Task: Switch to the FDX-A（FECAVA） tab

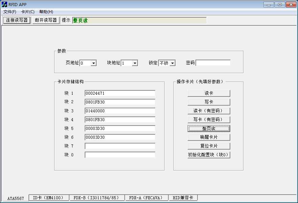Action: click(x=146, y=198)
